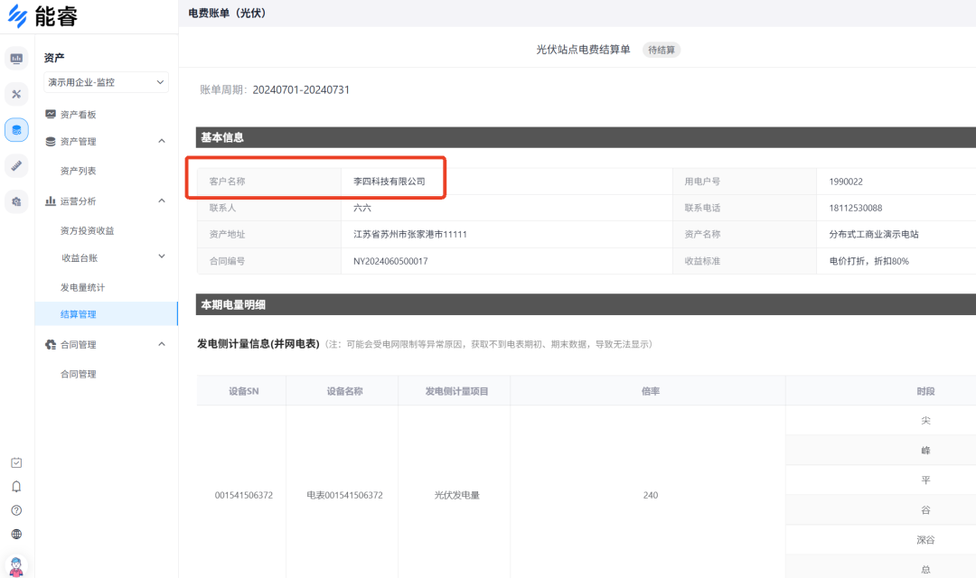Open the tools rail icon with crossed wrench
The image size is (976, 578).
pyautogui.click(x=16, y=94)
